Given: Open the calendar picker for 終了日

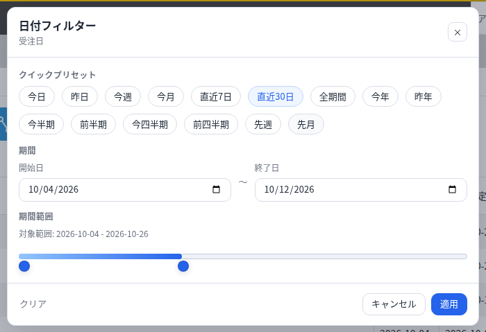Looking at the screenshot, I should [x=452, y=189].
